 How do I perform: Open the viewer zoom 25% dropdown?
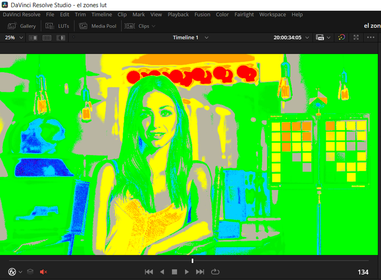click(x=14, y=37)
